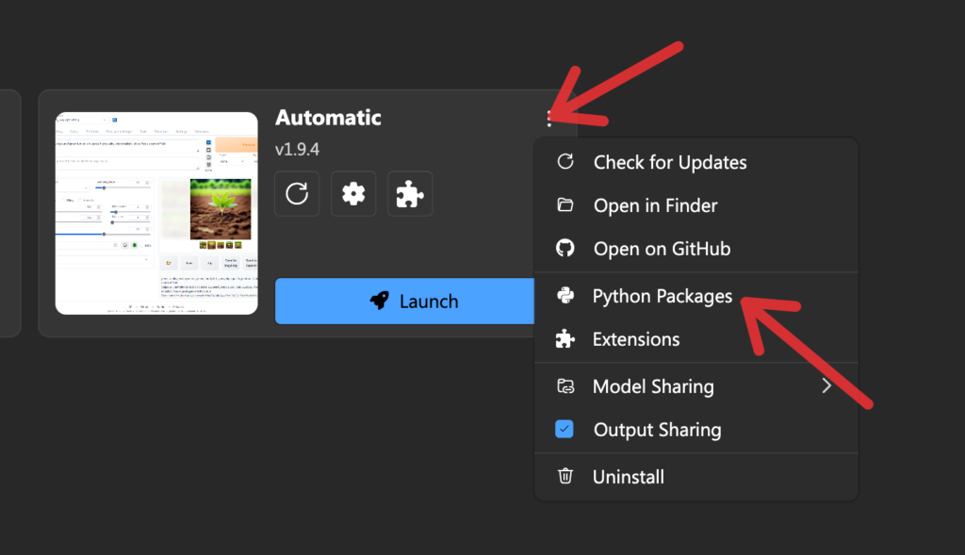Uncheck the Output Sharing checkbox
Image resolution: width=965 pixels, height=555 pixels.
565,430
